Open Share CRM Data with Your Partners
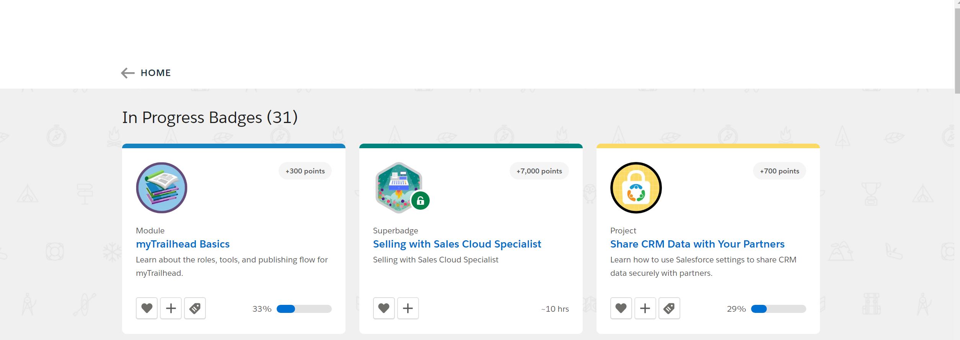Viewport: 960px width, 340px height. coord(697,244)
